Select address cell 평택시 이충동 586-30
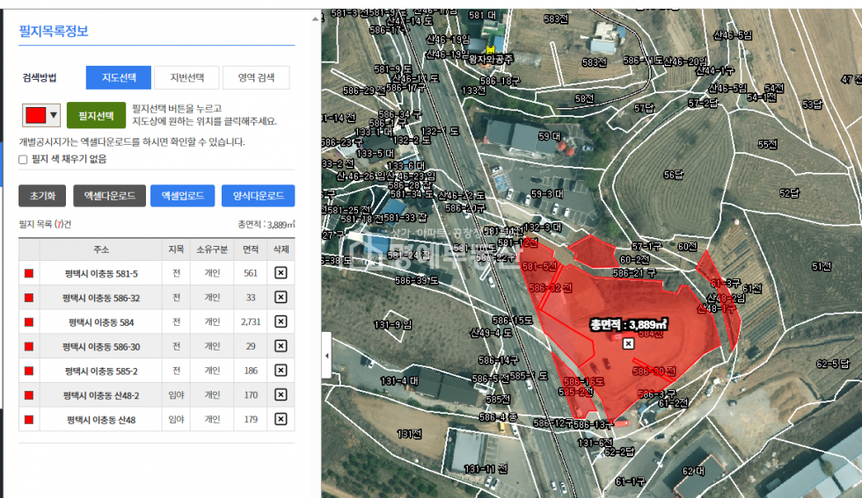 (x=101, y=346)
